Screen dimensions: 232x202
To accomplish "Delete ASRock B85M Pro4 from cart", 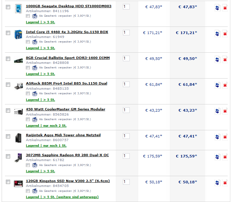I will pyautogui.click(x=225, y=85).
